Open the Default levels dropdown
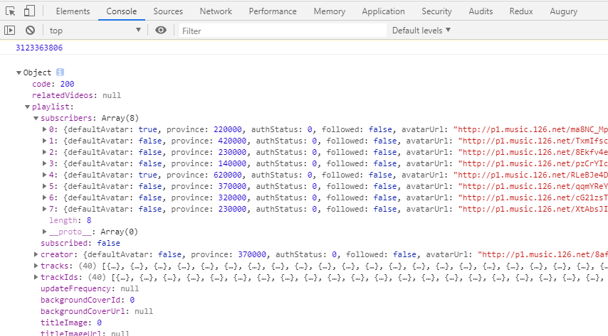The height and width of the screenshot is (336, 608). coord(421,31)
